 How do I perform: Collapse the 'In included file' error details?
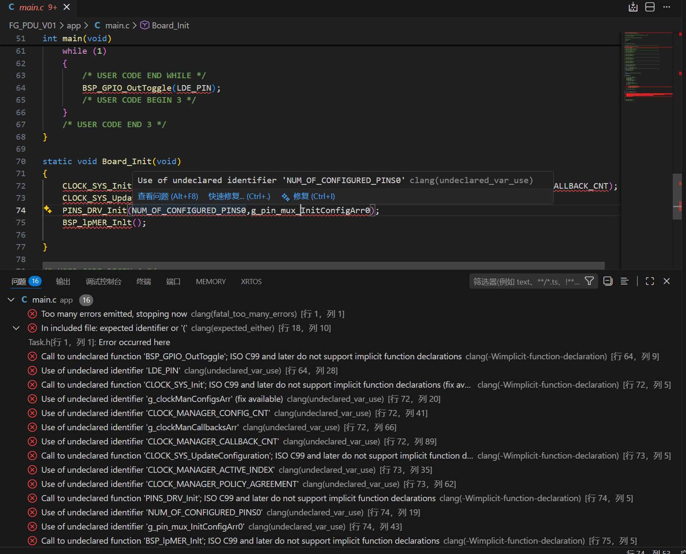click(16, 328)
